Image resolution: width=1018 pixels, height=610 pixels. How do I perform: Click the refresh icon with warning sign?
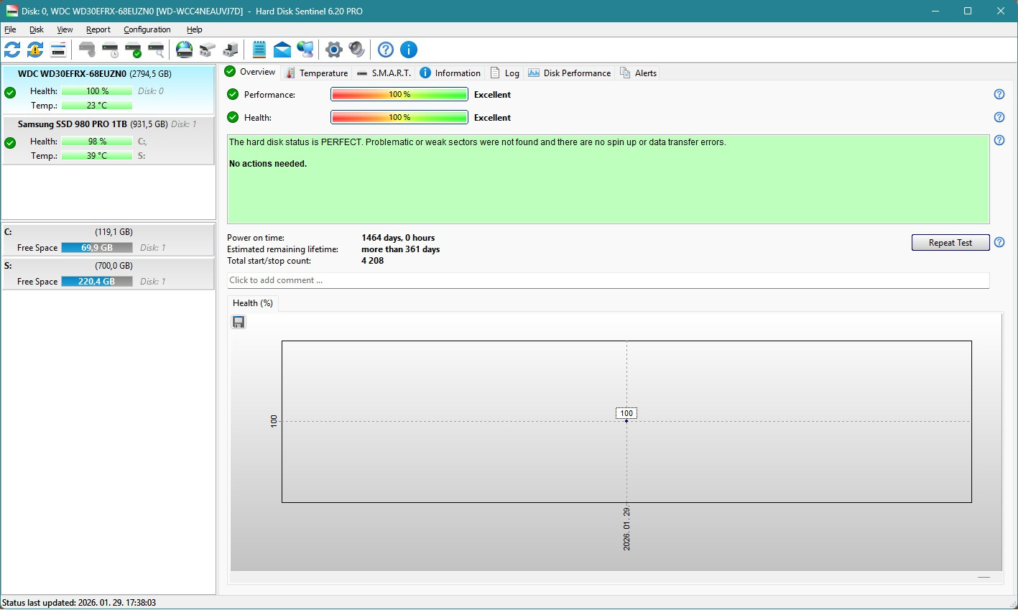click(x=35, y=50)
